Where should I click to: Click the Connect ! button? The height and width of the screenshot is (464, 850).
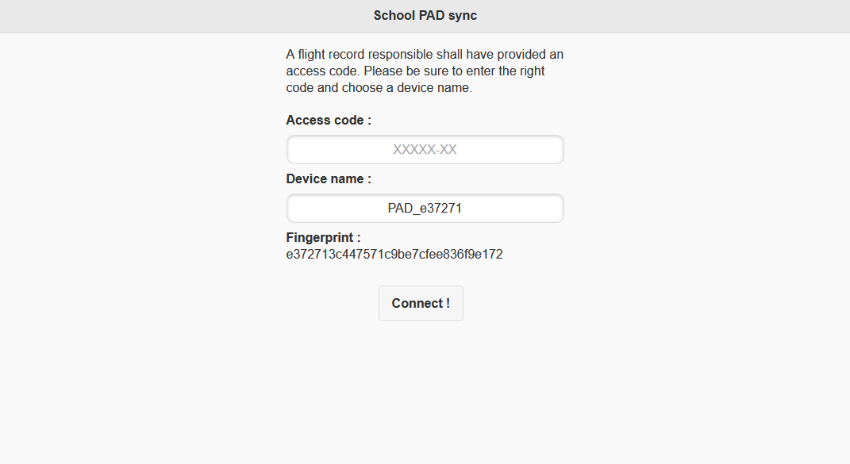[421, 303]
